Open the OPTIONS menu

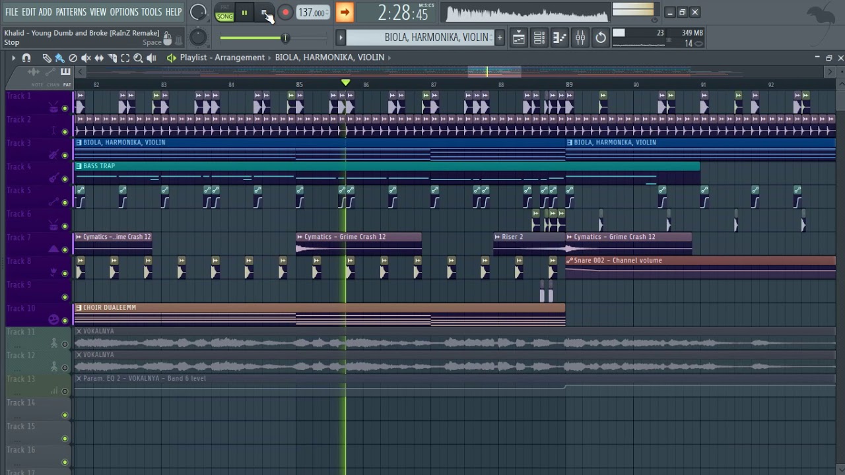pyautogui.click(x=124, y=12)
